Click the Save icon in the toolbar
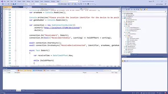The height and width of the screenshot is (94, 168). coord(13,4)
